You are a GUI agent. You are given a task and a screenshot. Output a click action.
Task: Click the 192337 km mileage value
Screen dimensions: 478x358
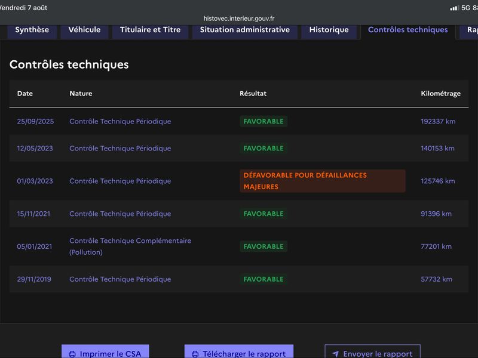(x=438, y=122)
